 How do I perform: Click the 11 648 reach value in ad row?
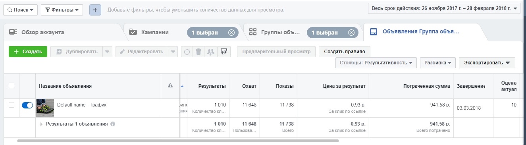(250, 105)
